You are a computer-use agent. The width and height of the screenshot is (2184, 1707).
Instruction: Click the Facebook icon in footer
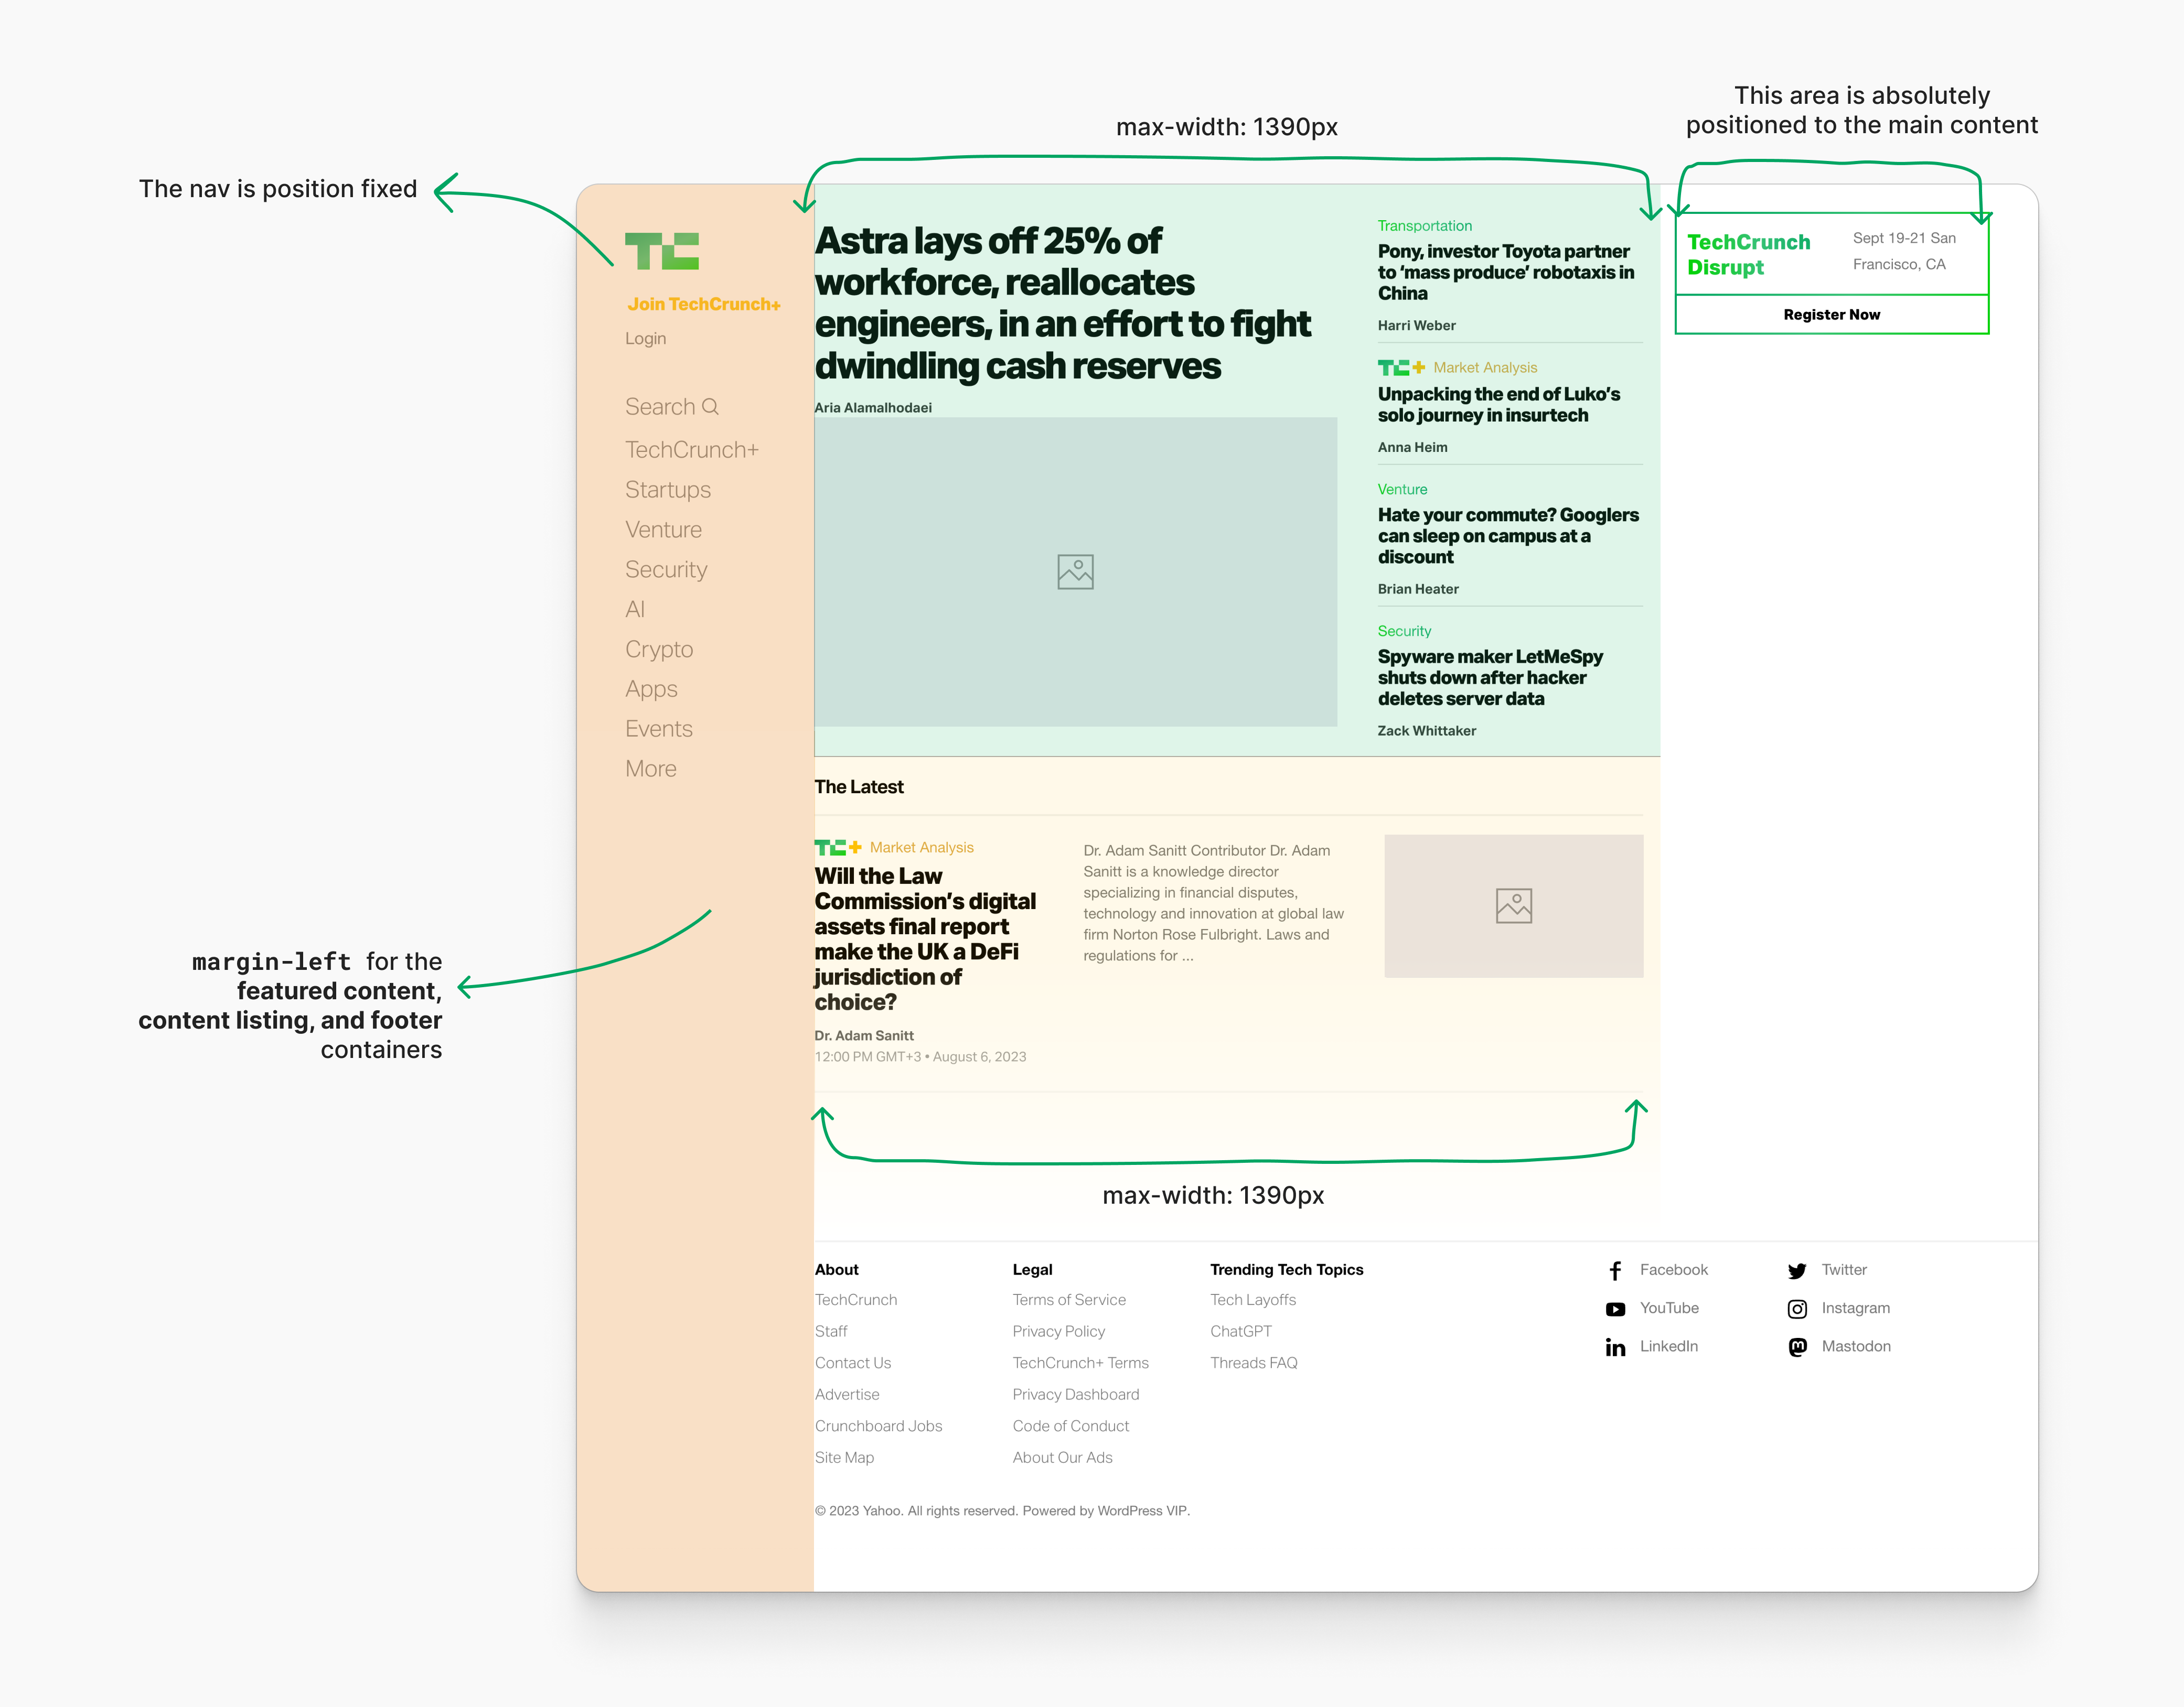(1615, 1270)
